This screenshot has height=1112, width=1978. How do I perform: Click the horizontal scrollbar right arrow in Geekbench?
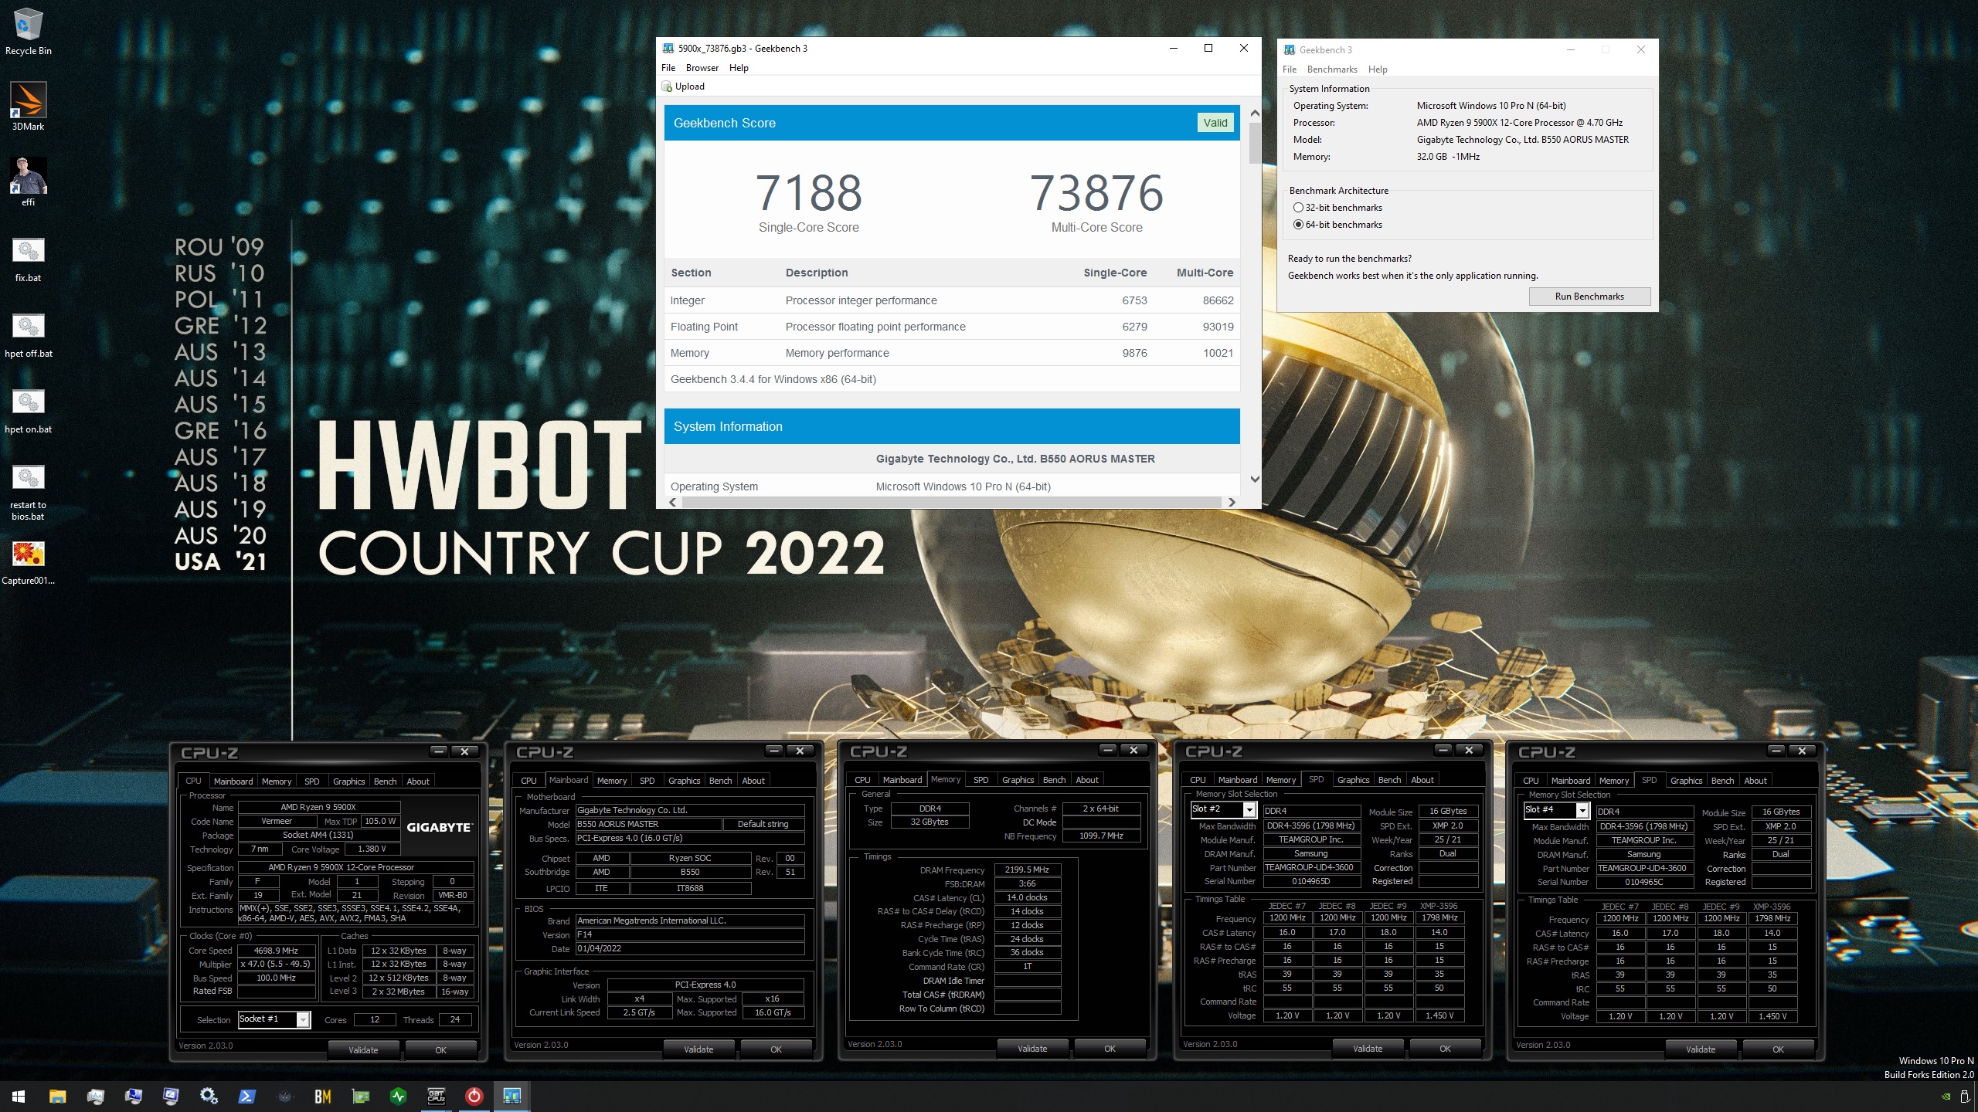click(1231, 503)
